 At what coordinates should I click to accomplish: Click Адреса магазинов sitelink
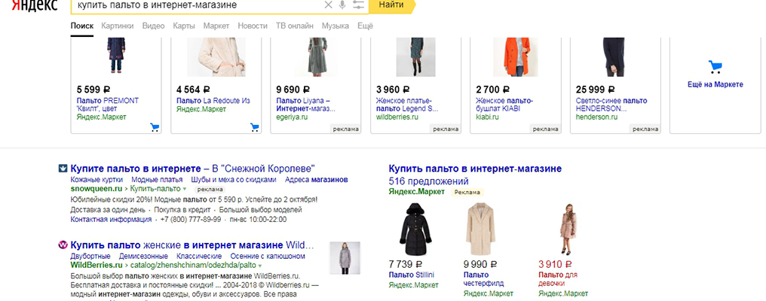pos(316,180)
